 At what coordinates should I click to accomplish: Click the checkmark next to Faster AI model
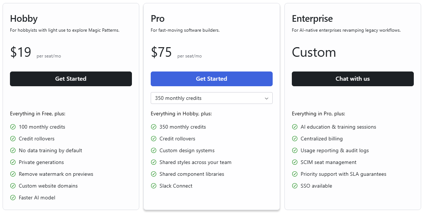[x=13, y=198]
